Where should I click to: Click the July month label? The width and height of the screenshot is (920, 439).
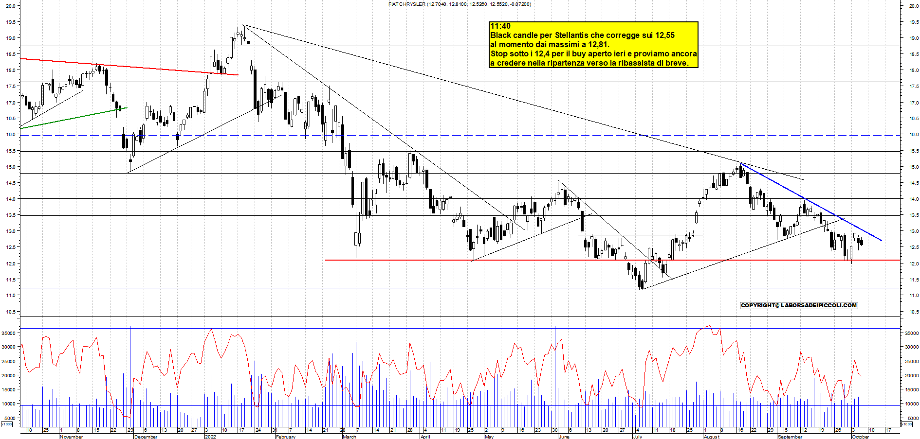click(637, 437)
